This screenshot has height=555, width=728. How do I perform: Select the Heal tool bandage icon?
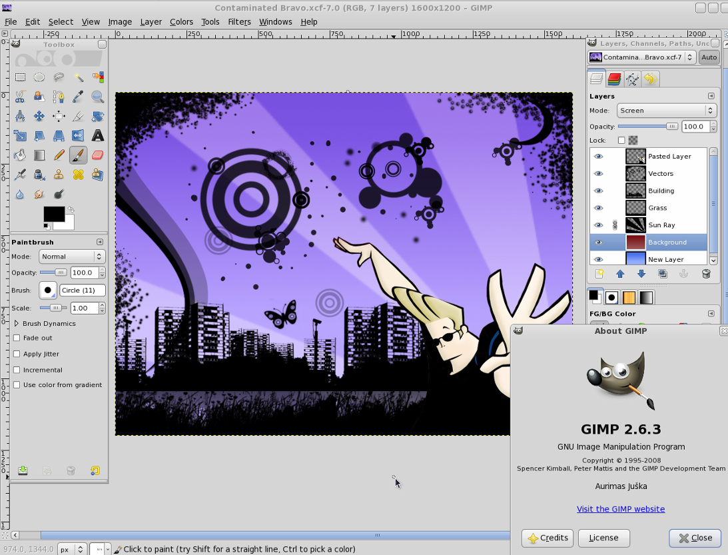click(78, 175)
